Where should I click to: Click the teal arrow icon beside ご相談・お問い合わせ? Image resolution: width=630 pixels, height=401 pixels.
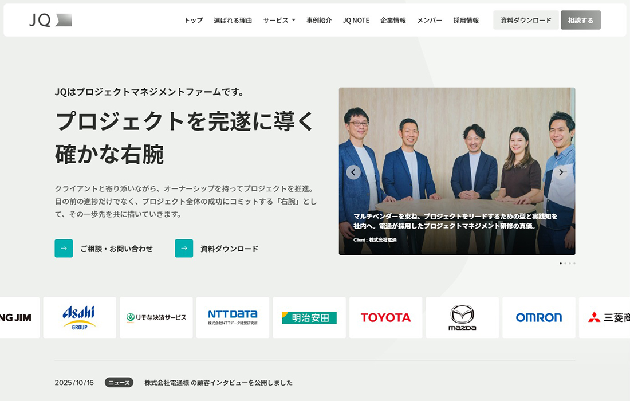[64, 248]
